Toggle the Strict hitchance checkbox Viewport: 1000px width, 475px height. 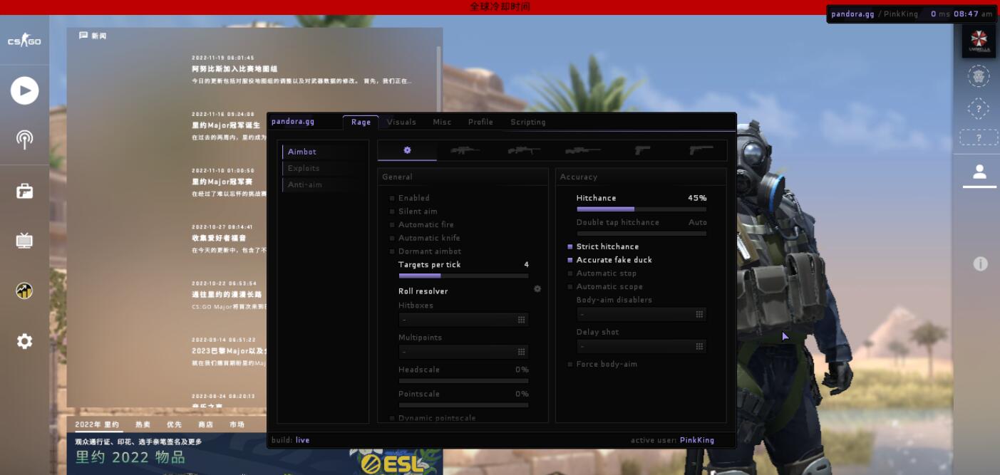[570, 247]
